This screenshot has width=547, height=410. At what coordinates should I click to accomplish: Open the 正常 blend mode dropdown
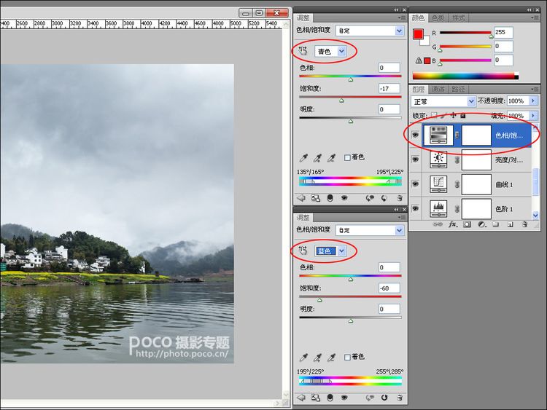[443, 101]
